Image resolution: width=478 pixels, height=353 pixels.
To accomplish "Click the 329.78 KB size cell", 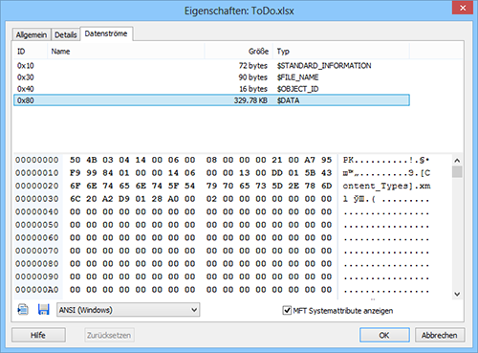I will [x=250, y=100].
